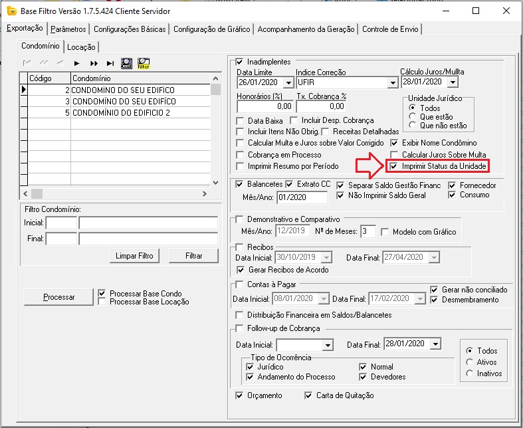The width and height of the screenshot is (523, 428).
Task: Uncheck Imprimir Status da Unidade
Action: [x=395, y=165]
